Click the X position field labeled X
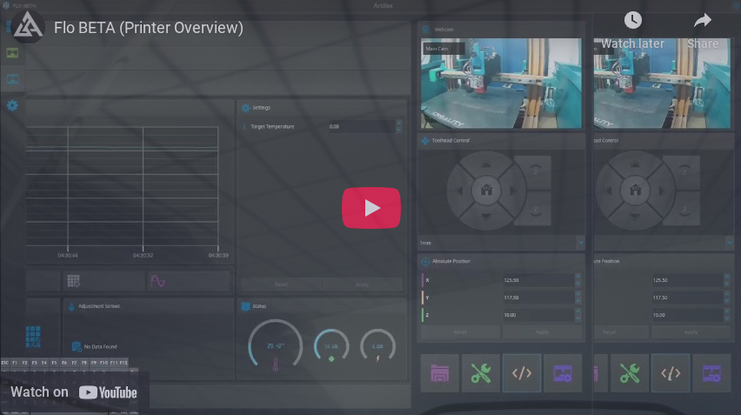This screenshot has height=415, width=741. click(537, 280)
